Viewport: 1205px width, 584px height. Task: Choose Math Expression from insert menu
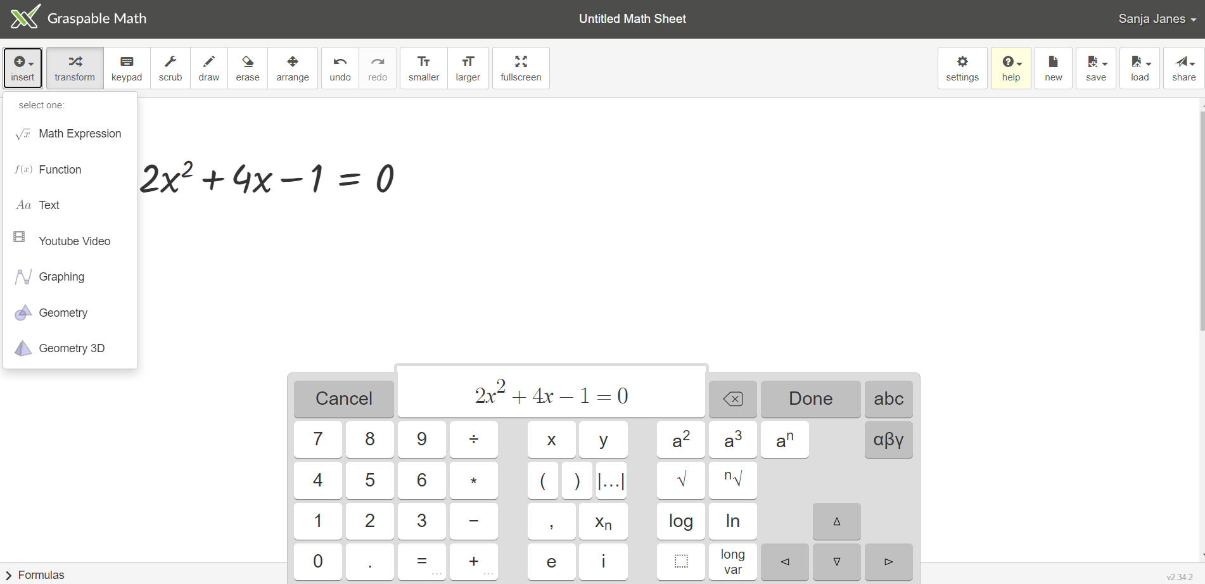click(x=79, y=134)
